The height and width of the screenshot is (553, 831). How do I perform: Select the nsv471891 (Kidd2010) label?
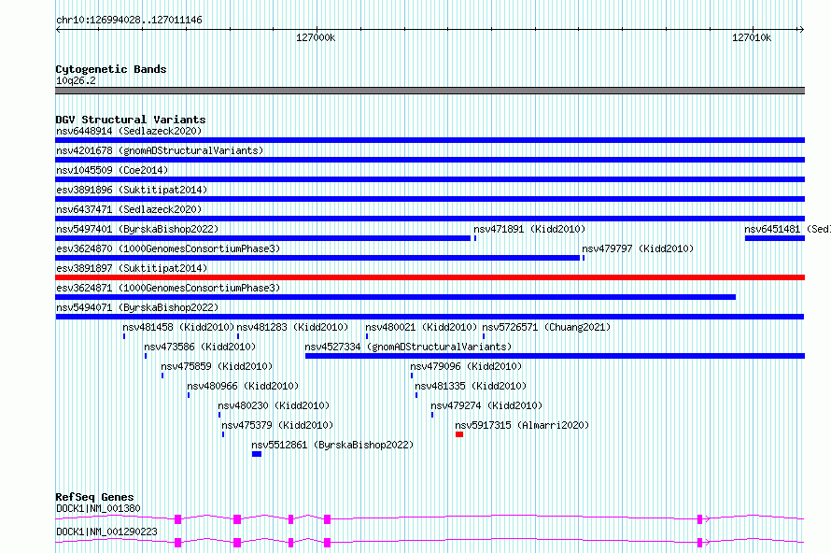[x=529, y=229]
